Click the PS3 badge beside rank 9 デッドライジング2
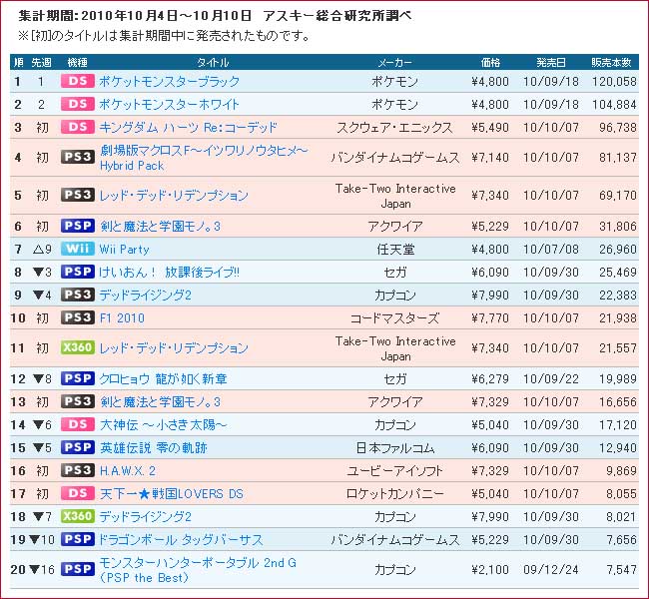 78,295
